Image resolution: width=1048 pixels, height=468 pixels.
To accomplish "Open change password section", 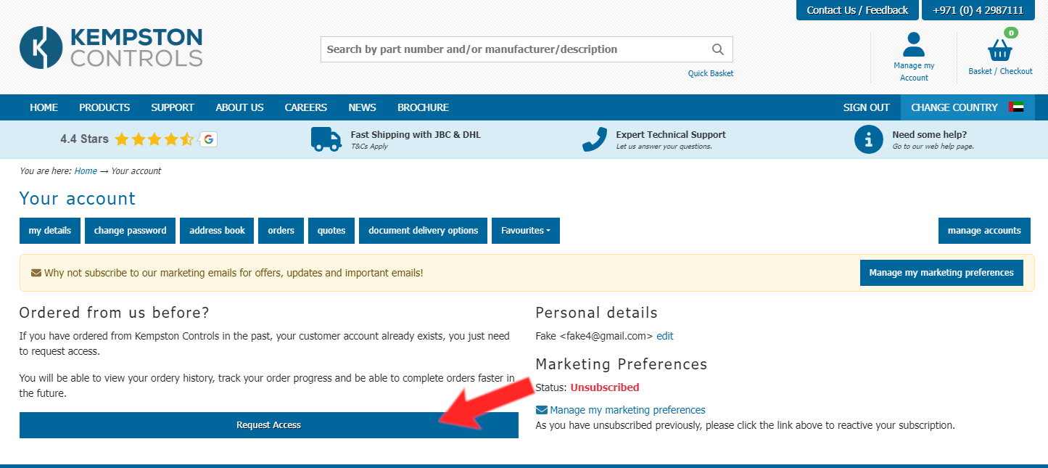I will [x=131, y=231].
